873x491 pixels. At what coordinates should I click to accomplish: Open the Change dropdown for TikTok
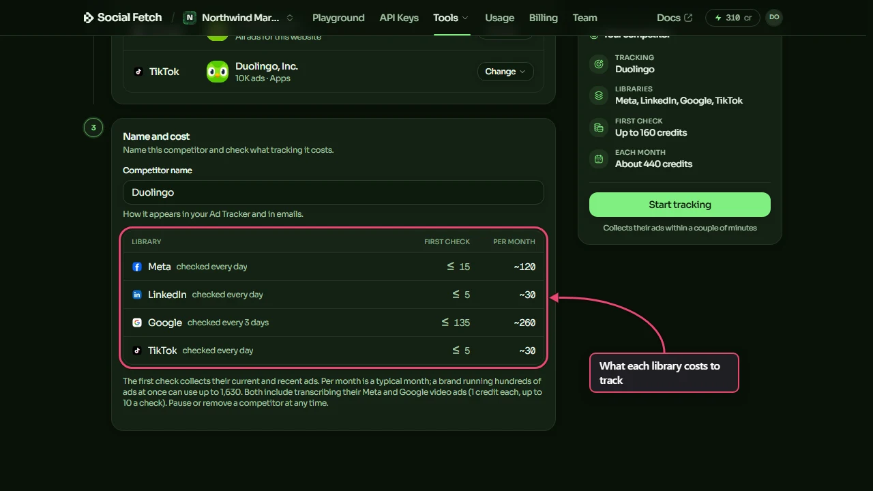point(505,72)
